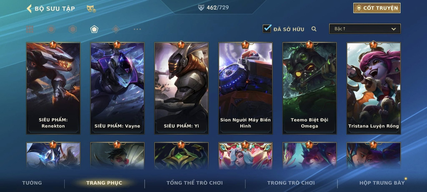The height and width of the screenshot is (192, 427).
Task: Go back via the Bộ Sưu Tập arrow
Action: pyautogui.click(x=29, y=8)
